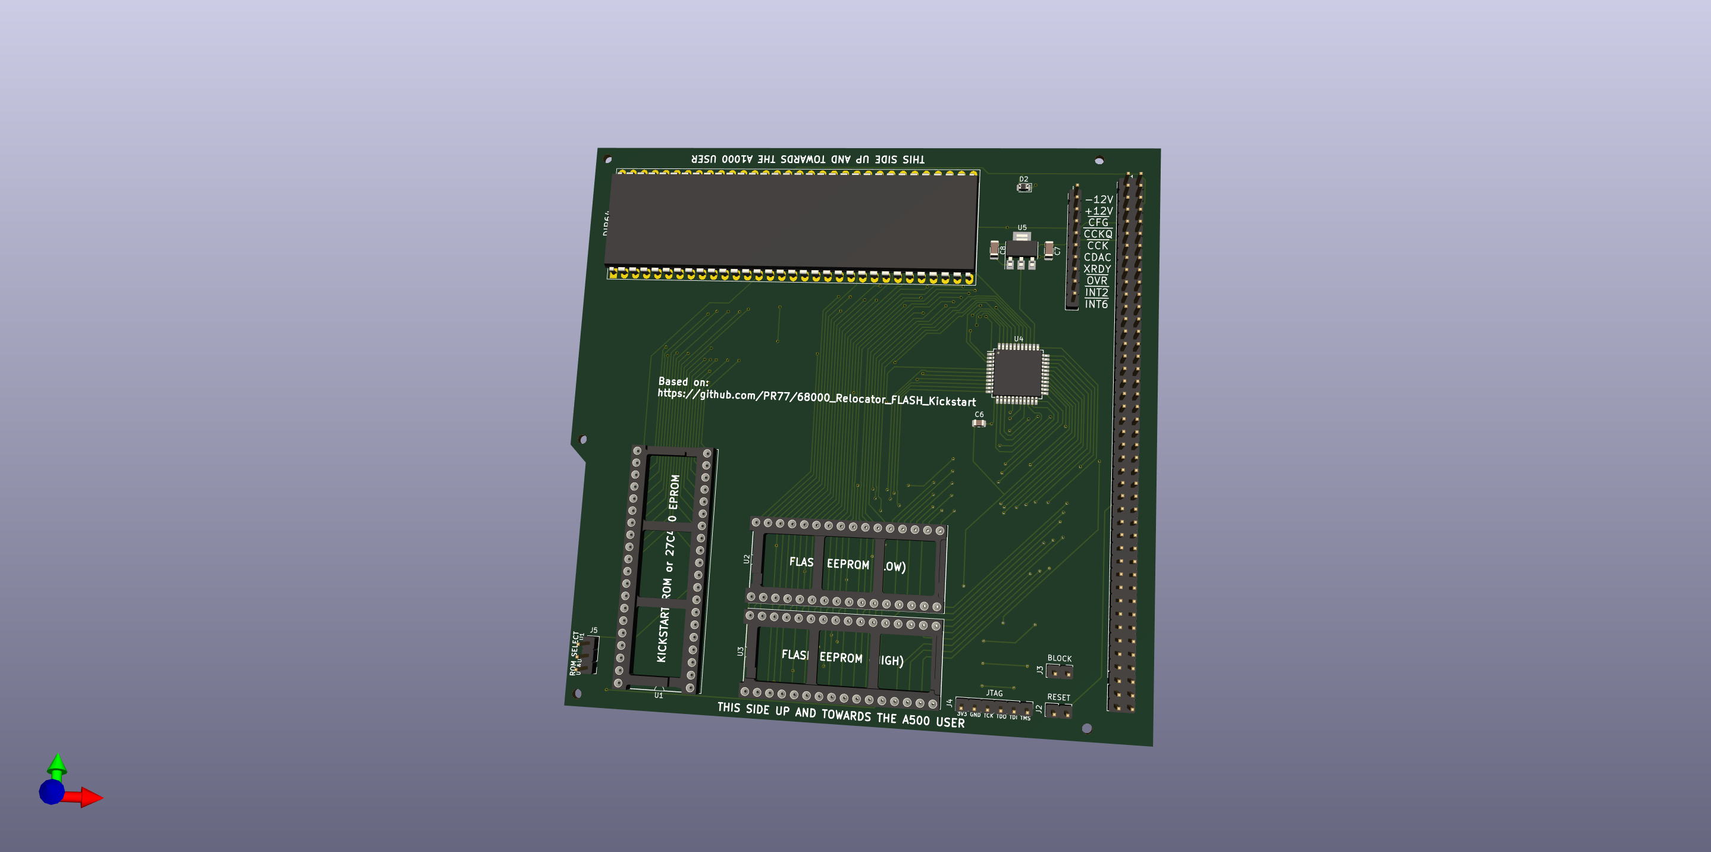Screen dimensions: 1711x852
Task: Click the 'CFG' pin label
Action: click(x=1098, y=223)
